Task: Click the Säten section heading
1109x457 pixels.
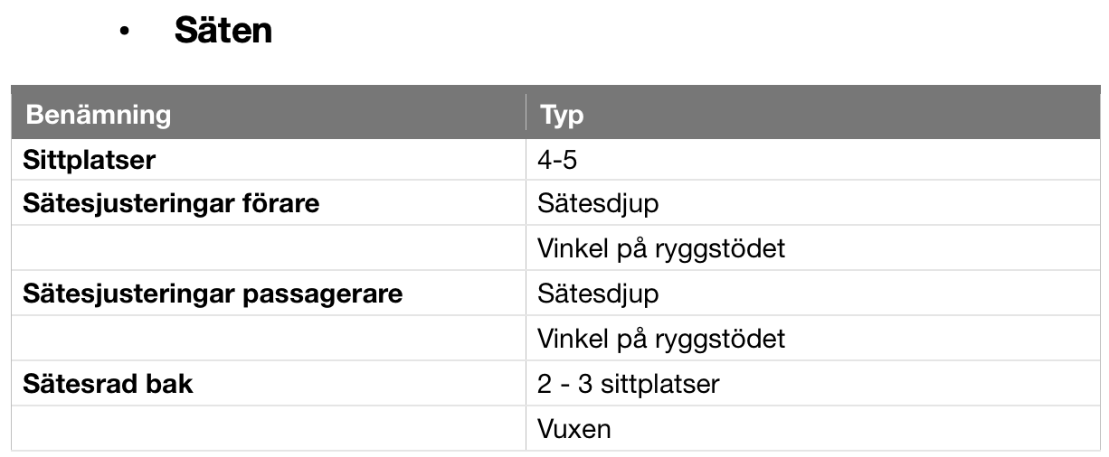Action: click(x=223, y=31)
